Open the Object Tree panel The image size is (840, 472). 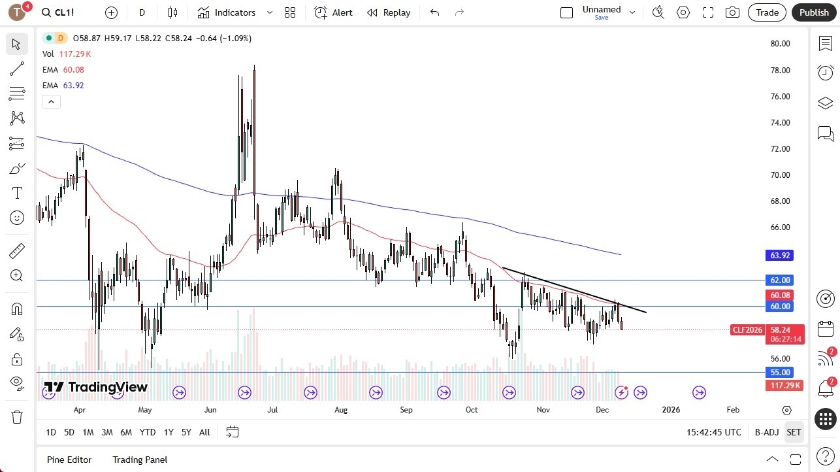click(x=825, y=103)
